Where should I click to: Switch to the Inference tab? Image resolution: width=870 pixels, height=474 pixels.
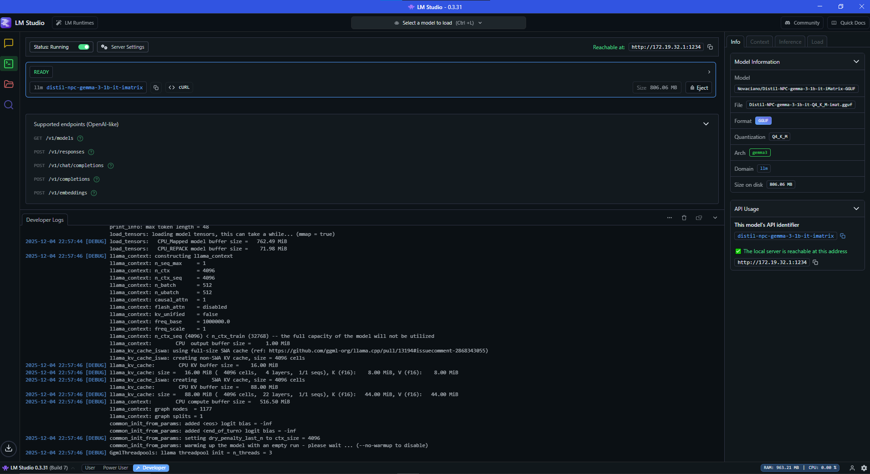(790, 41)
